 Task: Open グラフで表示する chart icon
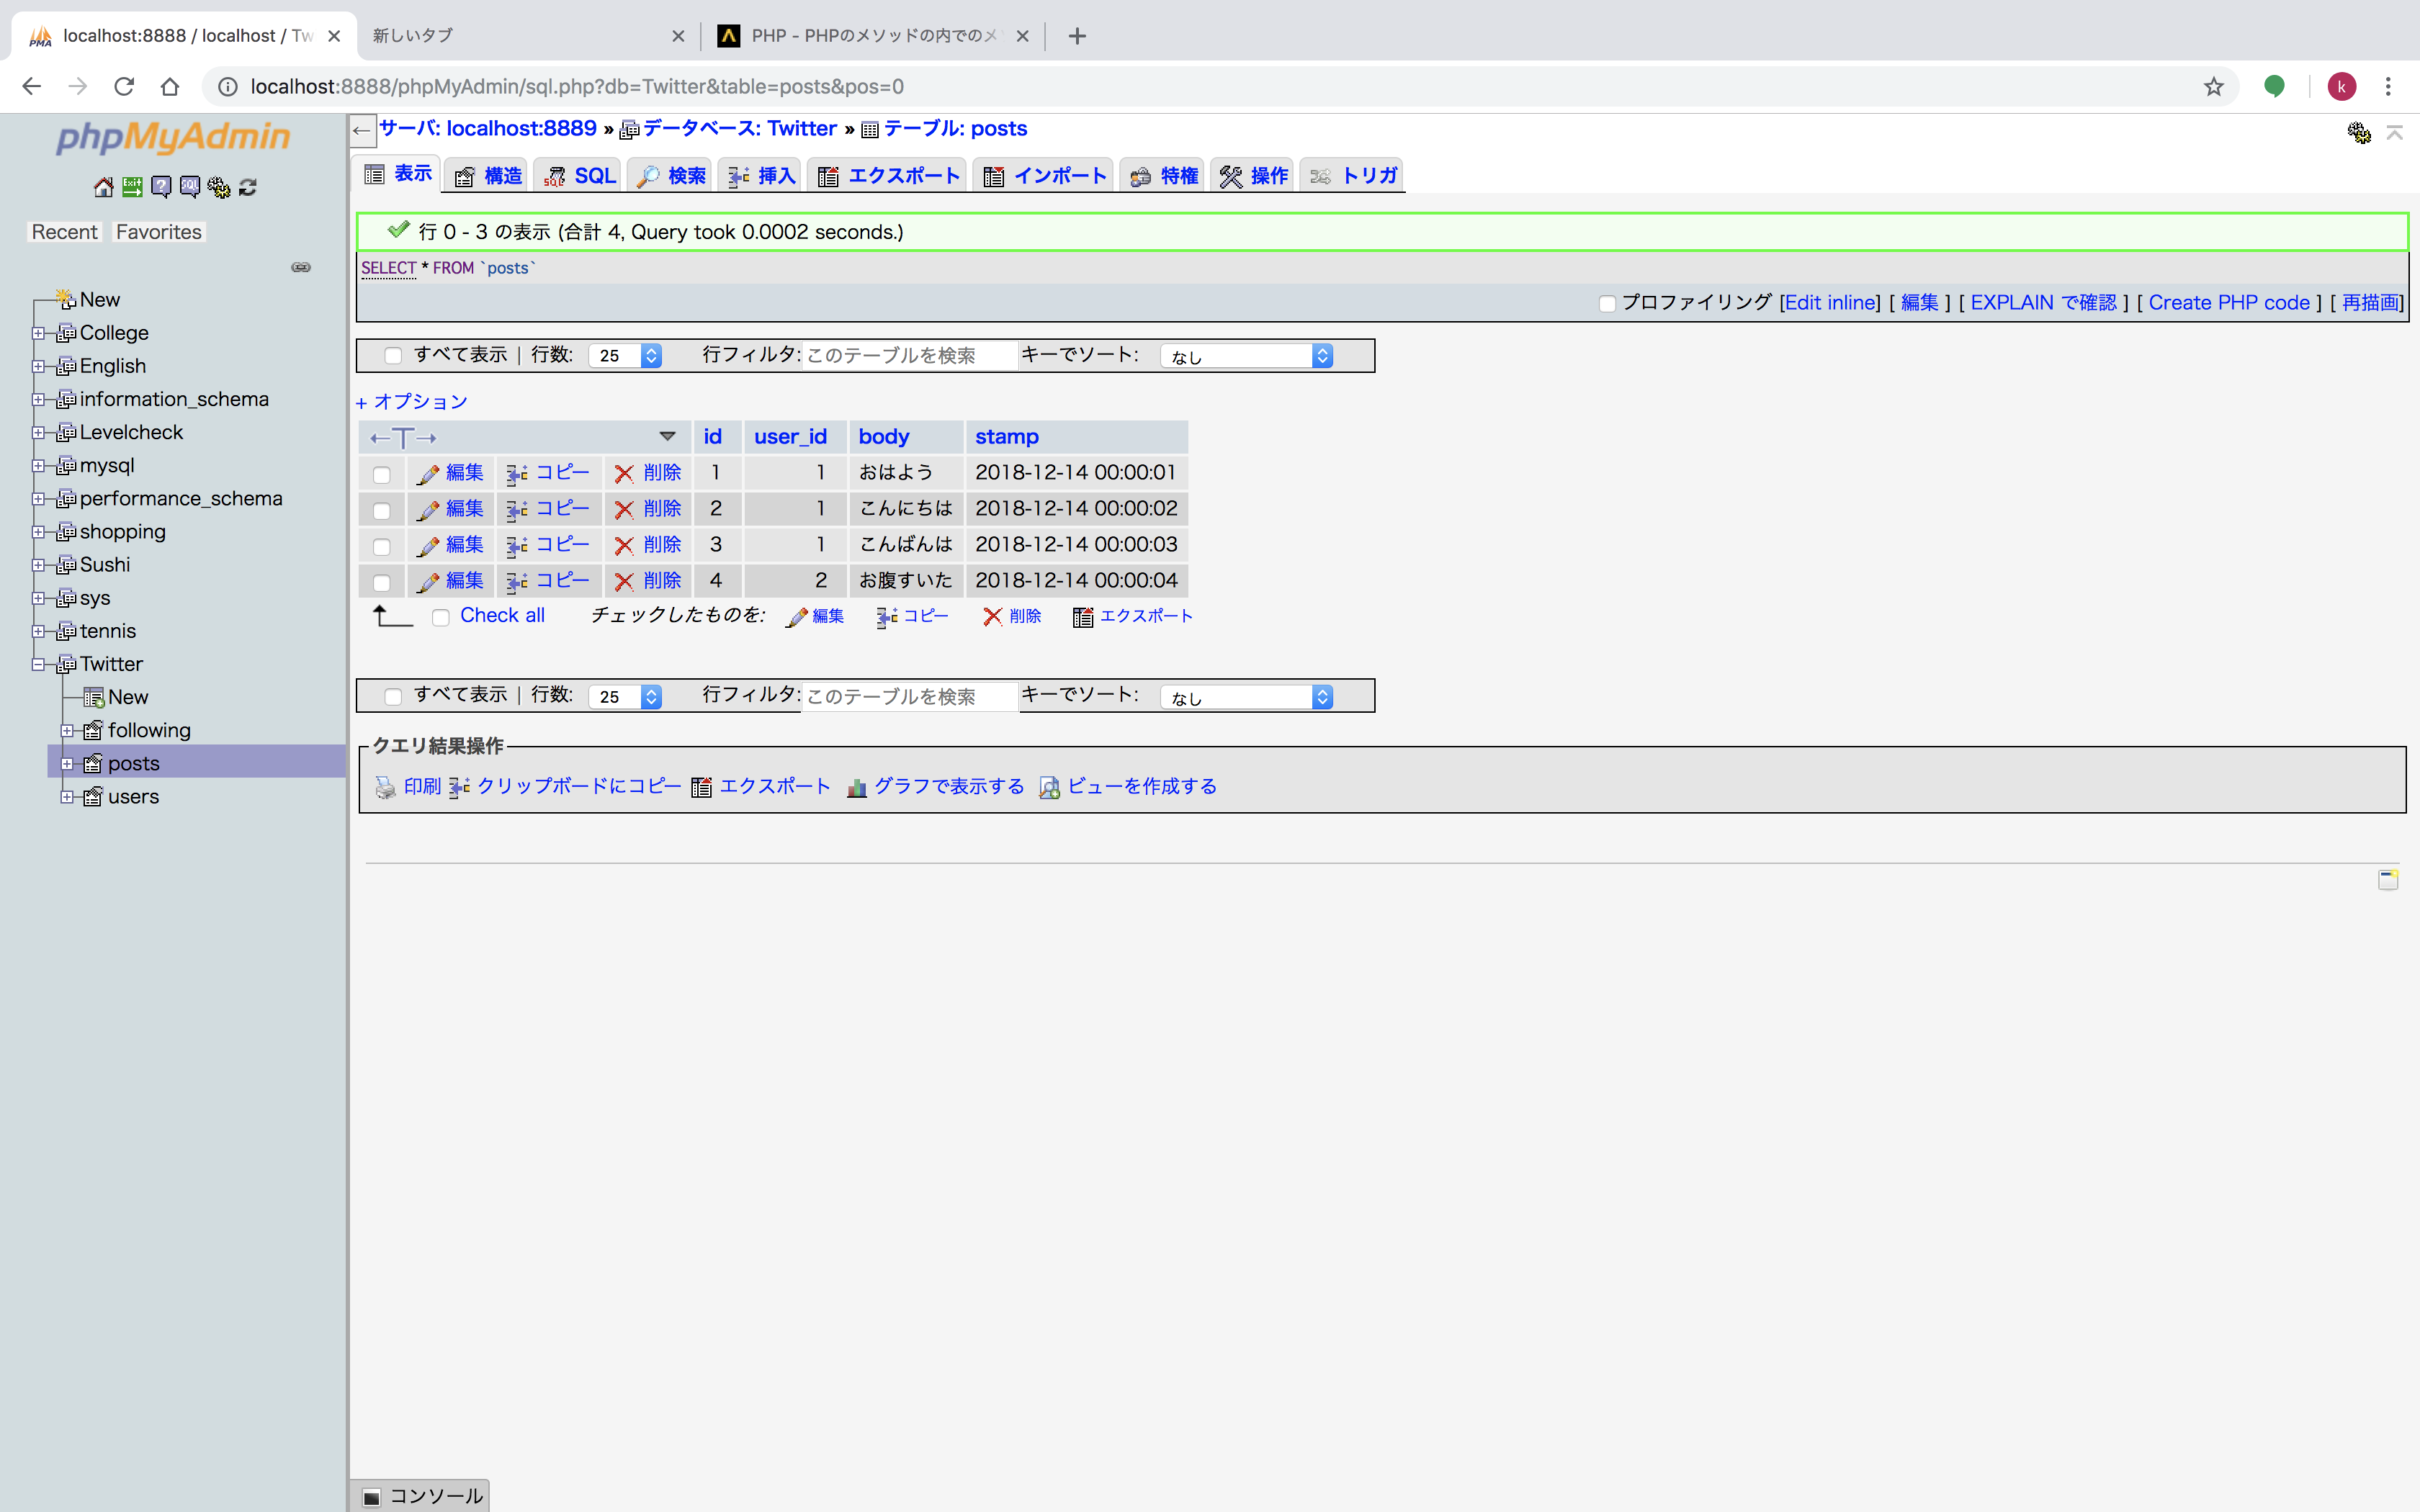pyautogui.click(x=857, y=787)
